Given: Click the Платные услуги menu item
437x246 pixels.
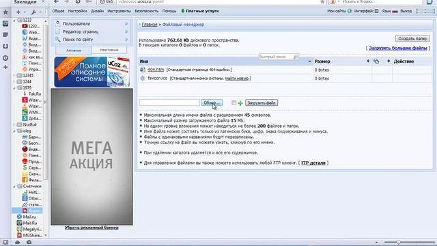Looking at the screenshot, I should (x=200, y=11).
